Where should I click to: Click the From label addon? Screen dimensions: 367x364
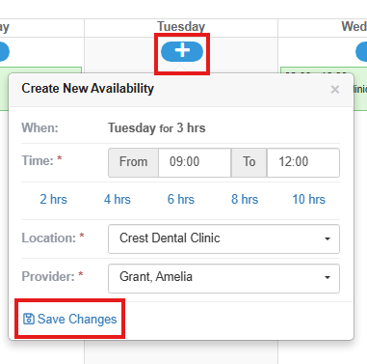(133, 162)
